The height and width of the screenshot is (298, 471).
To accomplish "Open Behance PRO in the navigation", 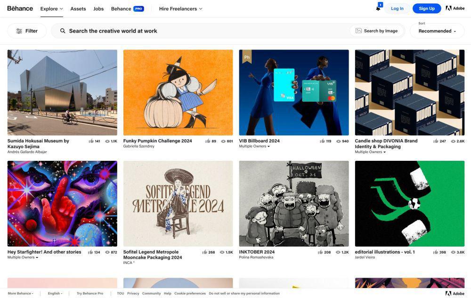I will click(x=127, y=8).
